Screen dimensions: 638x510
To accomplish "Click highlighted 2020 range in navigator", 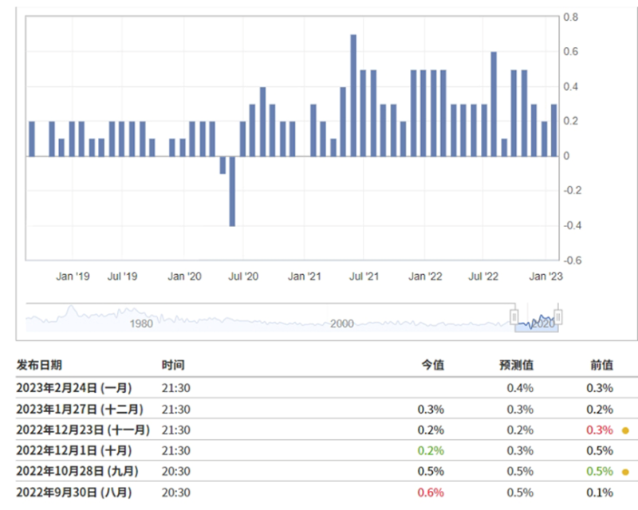I will [x=537, y=324].
